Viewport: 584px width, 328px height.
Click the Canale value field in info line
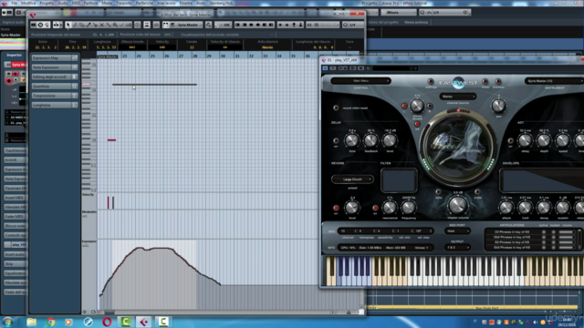click(x=192, y=47)
